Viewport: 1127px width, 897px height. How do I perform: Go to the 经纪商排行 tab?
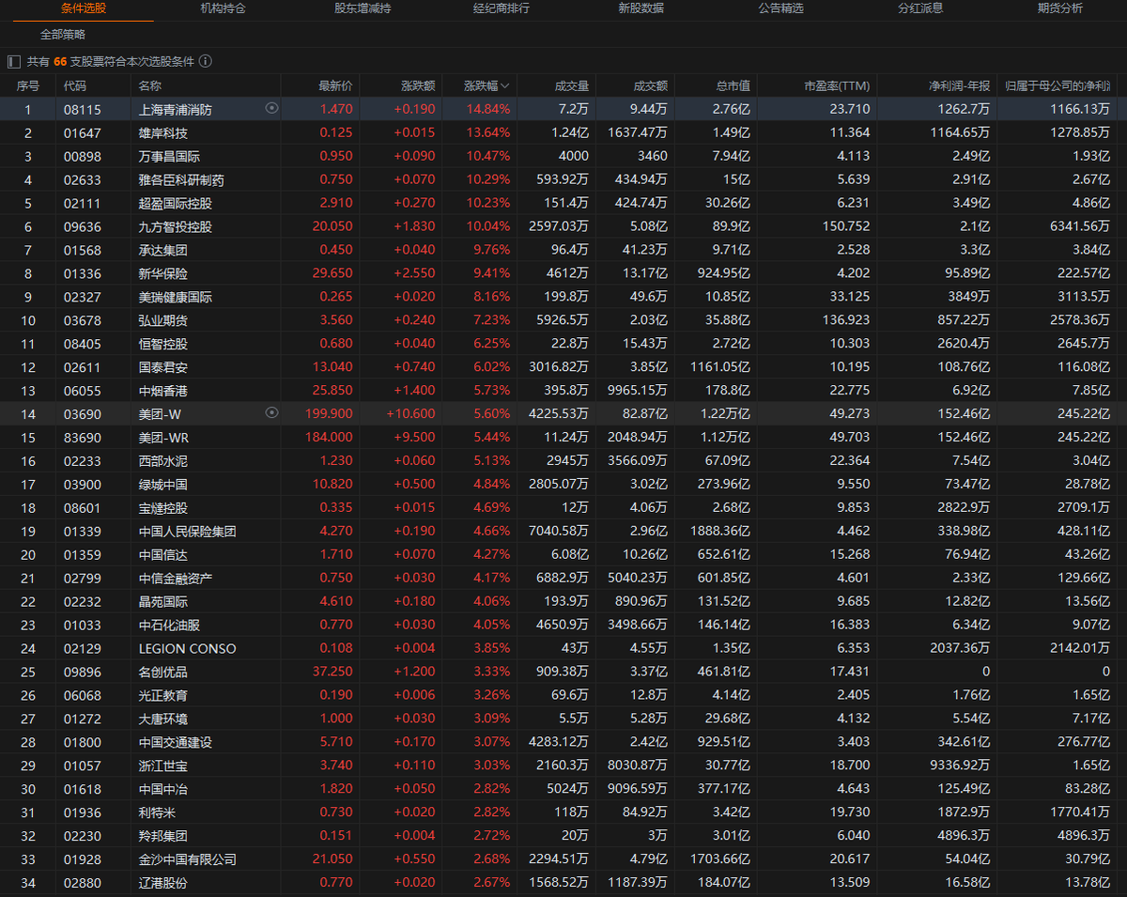click(502, 8)
